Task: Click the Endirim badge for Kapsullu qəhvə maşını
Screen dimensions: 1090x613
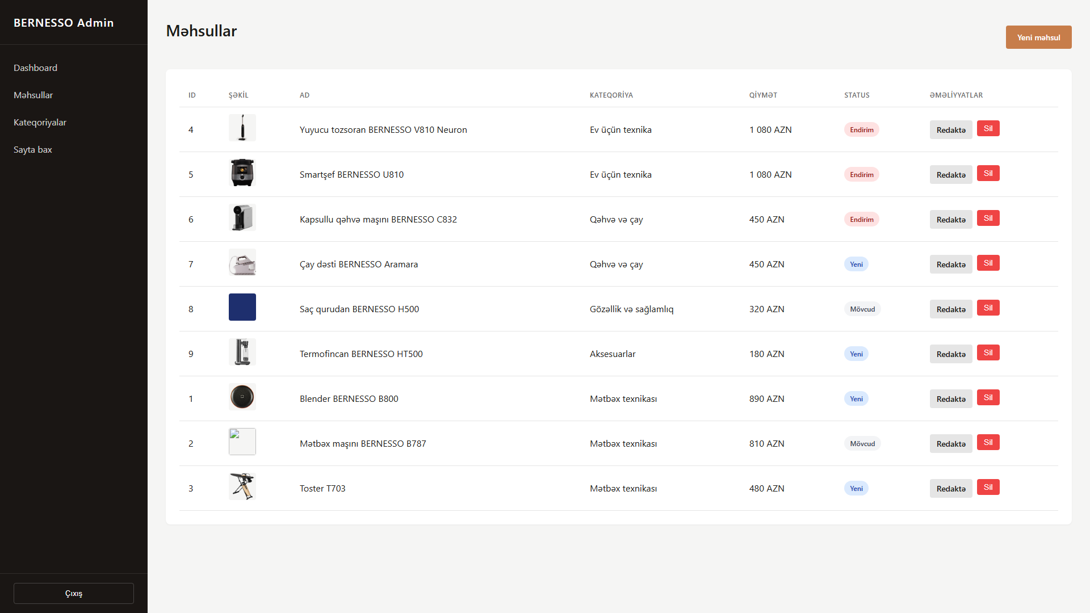Action: pyautogui.click(x=861, y=219)
